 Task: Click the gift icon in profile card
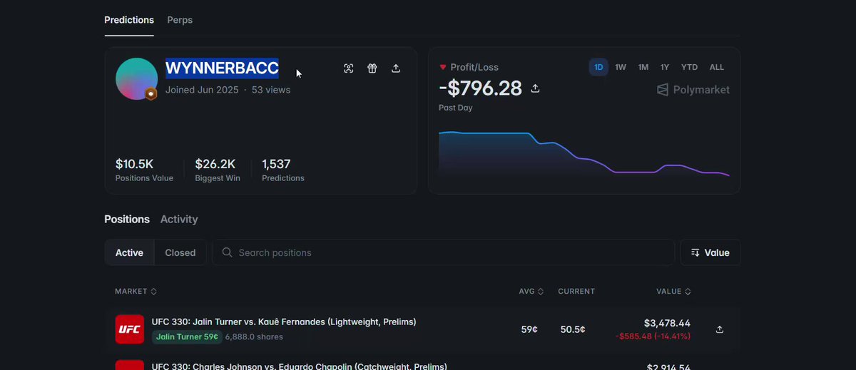tap(372, 68)
